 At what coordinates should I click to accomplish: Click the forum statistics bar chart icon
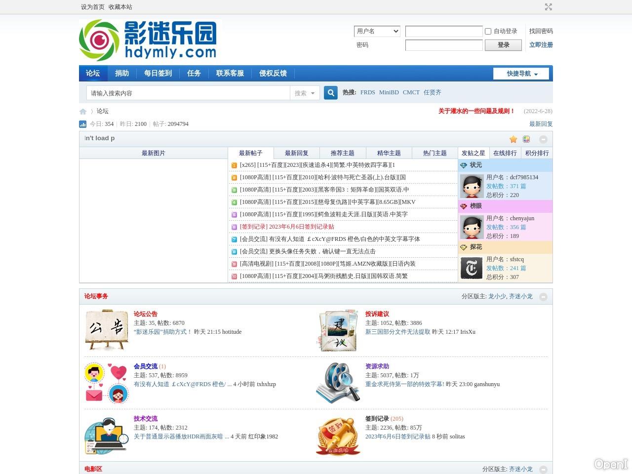click(82, 124)
